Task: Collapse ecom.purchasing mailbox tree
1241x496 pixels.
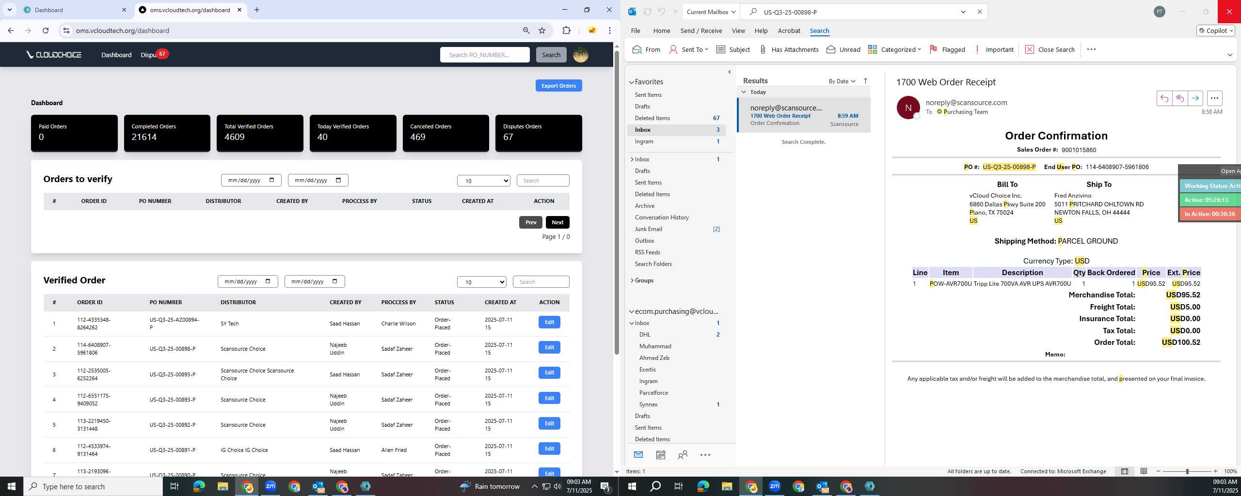Action: coord(632,311)
